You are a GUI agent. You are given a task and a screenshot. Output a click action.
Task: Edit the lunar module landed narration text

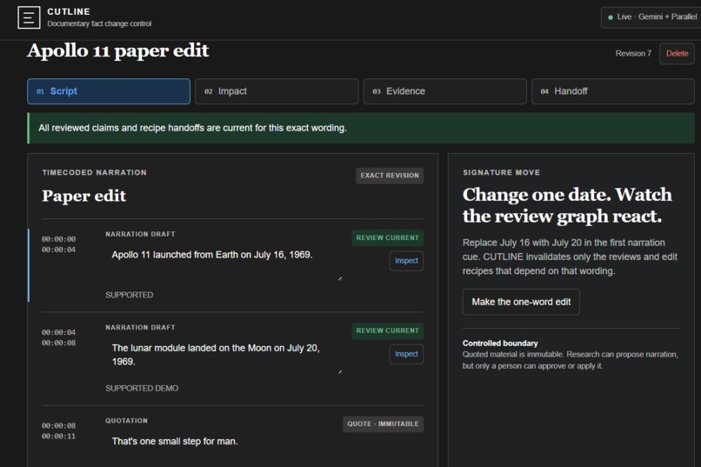point(224,357)
